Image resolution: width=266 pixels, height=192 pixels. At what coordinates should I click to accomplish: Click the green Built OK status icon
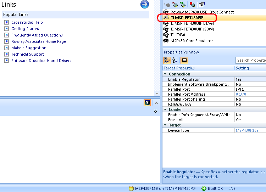[204, 188]
